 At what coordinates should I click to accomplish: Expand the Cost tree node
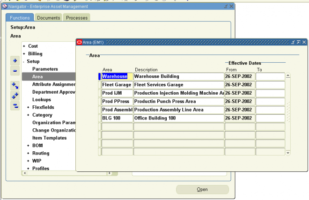tap(24, 46)
